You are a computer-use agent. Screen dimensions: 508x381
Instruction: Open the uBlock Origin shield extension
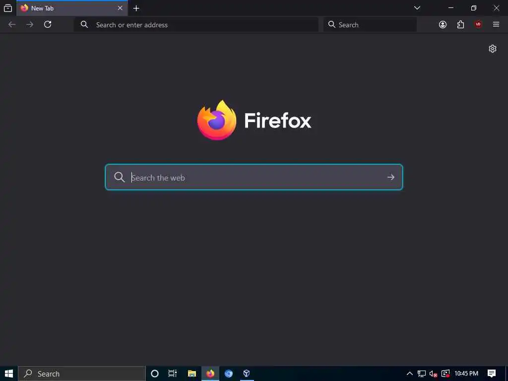478,25
